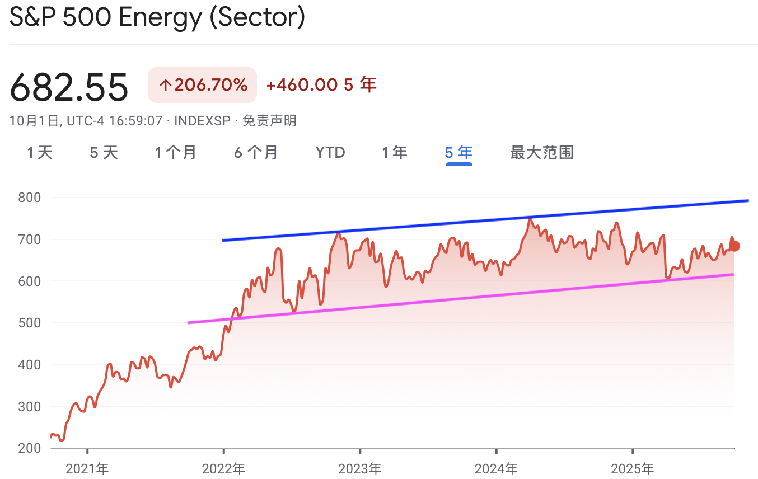Click the 206.70% change badge

[x=203, y=85]
